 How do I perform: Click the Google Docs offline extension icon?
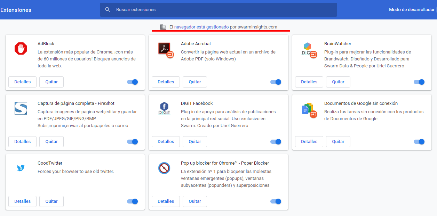pos(309,110)
